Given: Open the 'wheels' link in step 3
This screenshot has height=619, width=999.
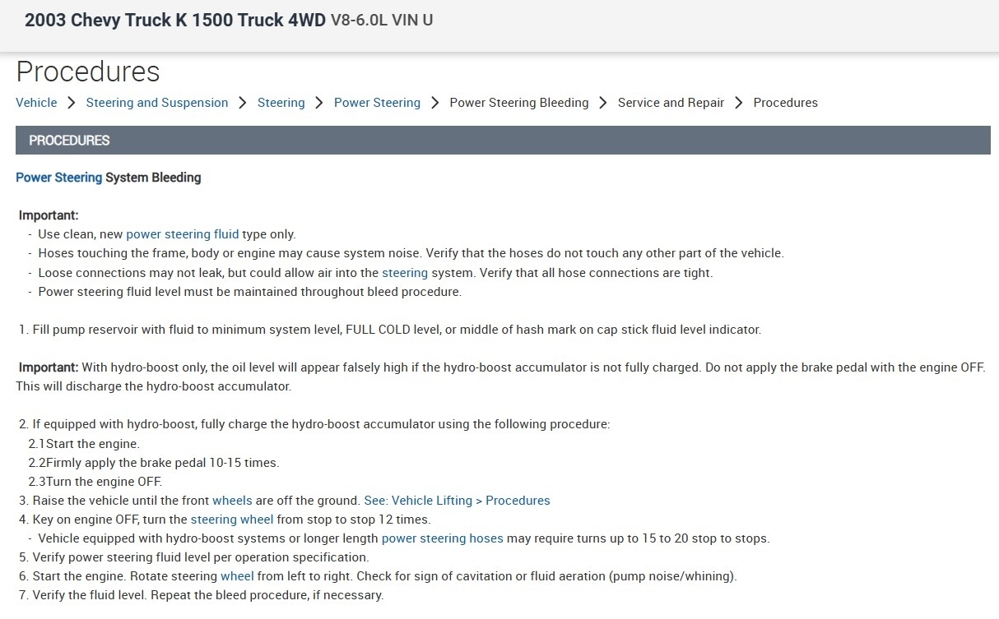Looking at the screenshot, I should (x=232, y=501).
